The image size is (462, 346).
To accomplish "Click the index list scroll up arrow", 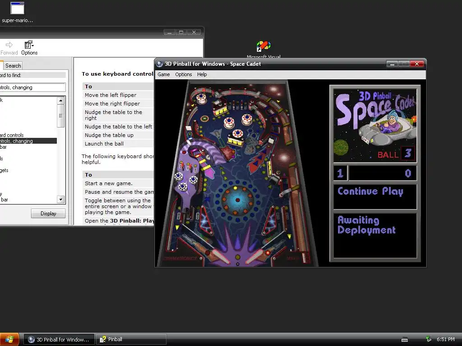I will (60, 100).
